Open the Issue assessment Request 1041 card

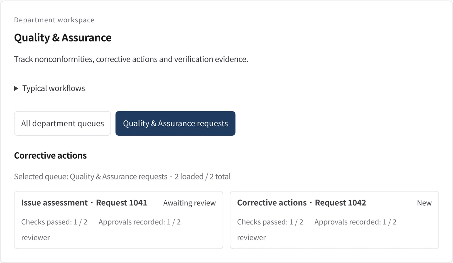(118, 220)
